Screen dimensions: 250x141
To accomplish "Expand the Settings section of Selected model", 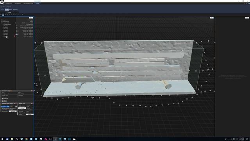I will tap(2, 102).
